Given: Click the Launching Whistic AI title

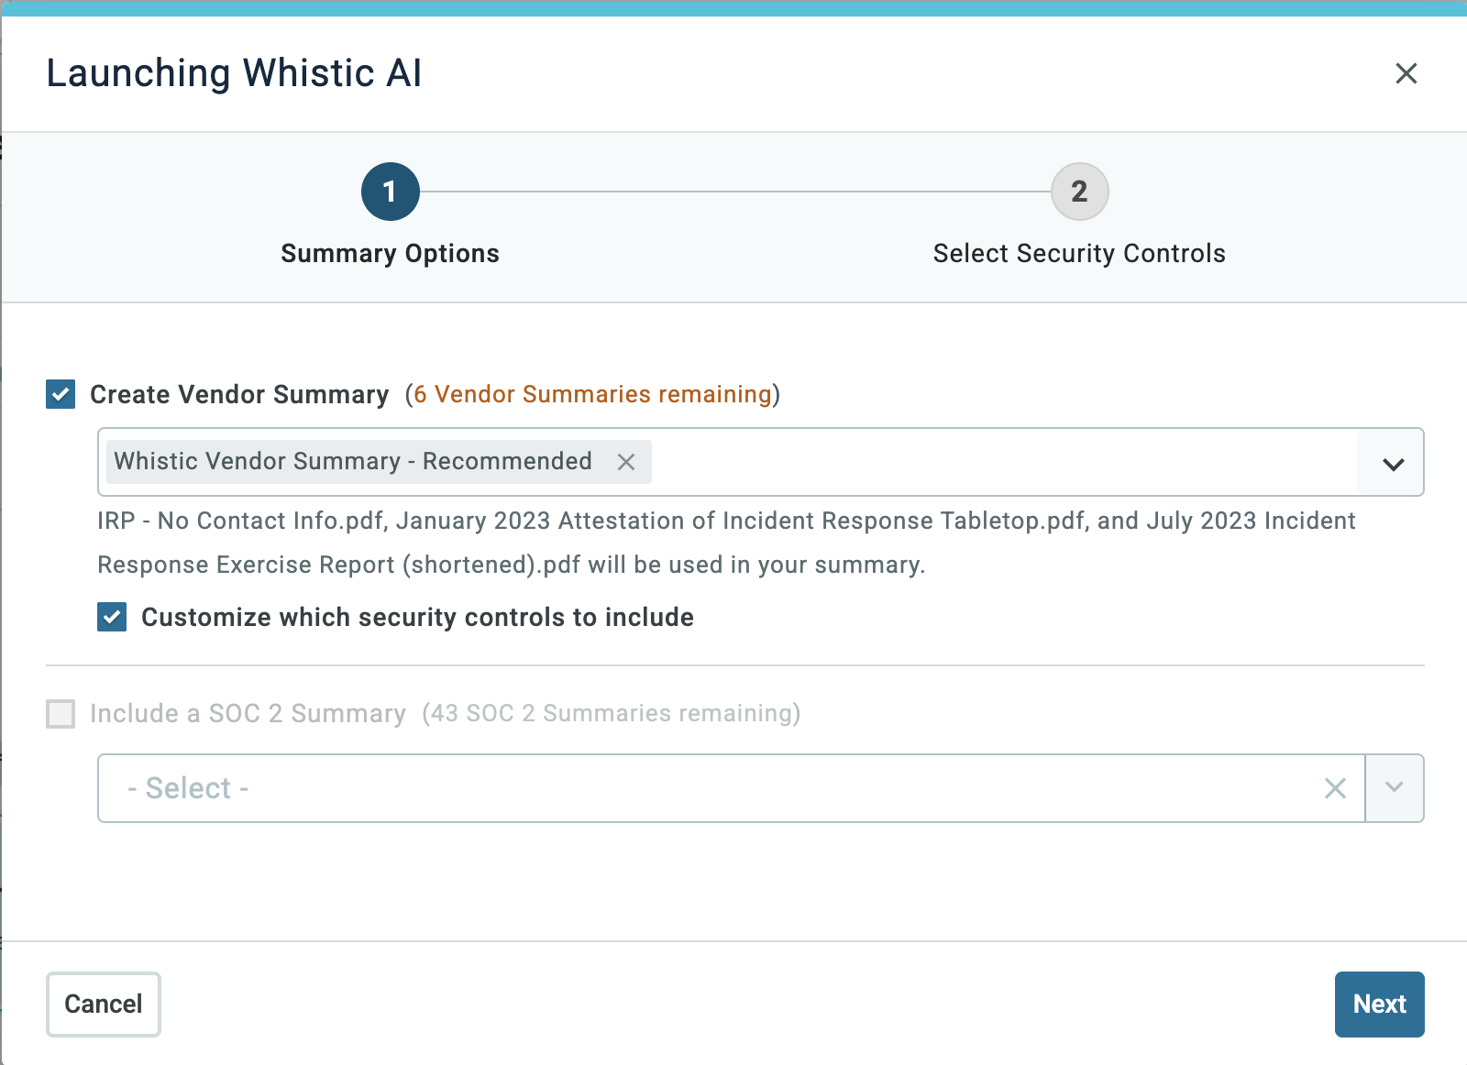Looking at the screenshot, I should (x=234, y=73).
